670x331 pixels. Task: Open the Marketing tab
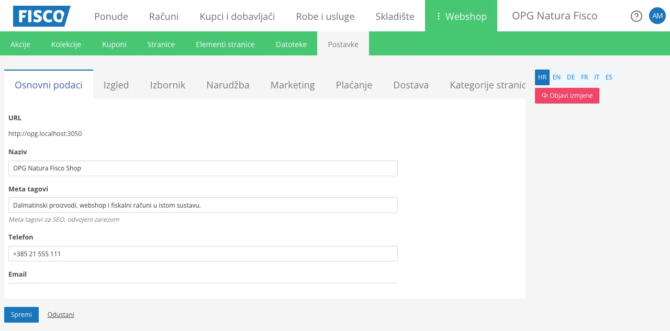pyautogui.click(x=293, y=85)
